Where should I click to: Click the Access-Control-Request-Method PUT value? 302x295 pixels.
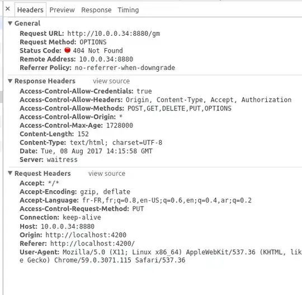(x=138, y=209)
